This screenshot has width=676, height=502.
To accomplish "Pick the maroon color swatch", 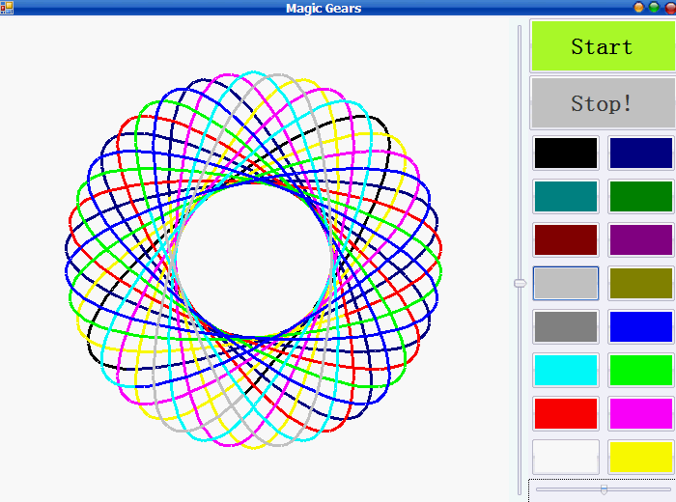I will [566, 239].
